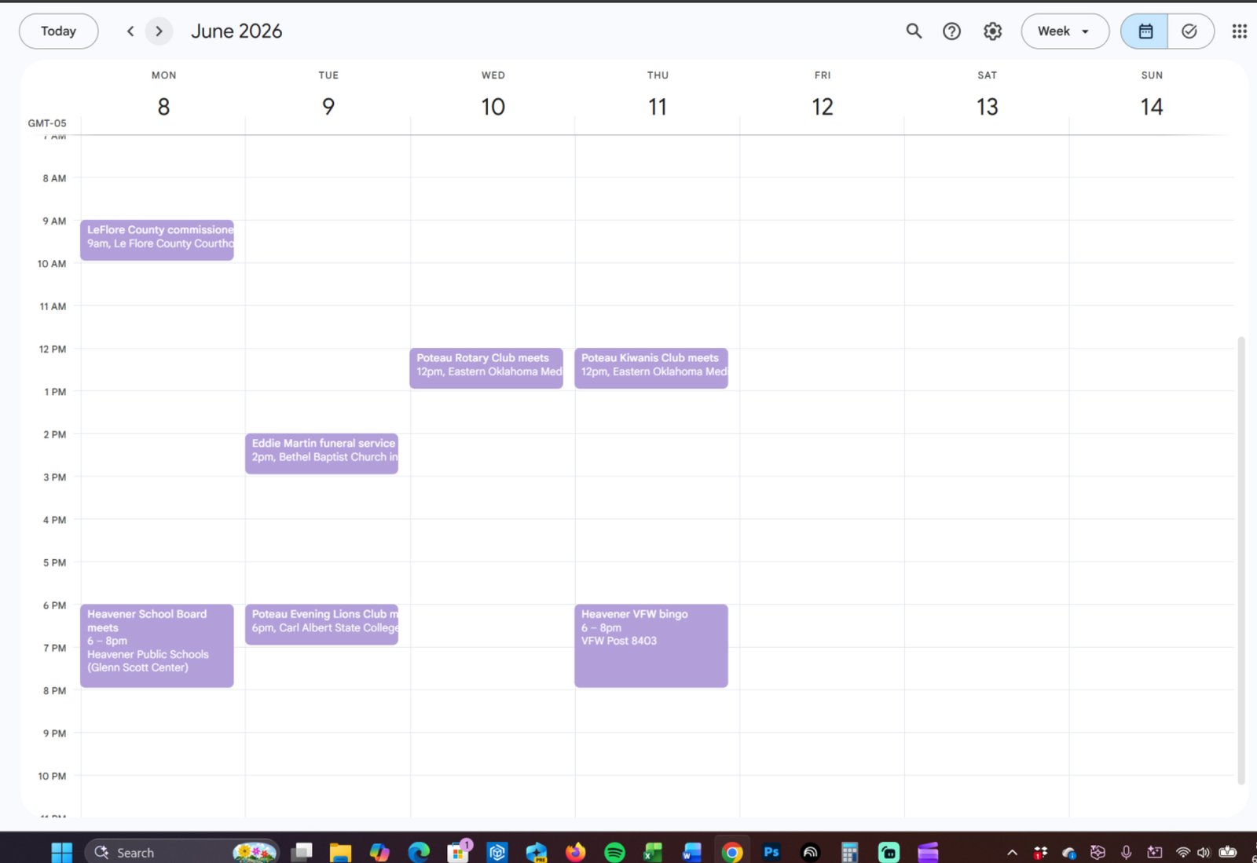Open LeFlore County commissioners event
1257x863 pixels.
tap(157, 240)
